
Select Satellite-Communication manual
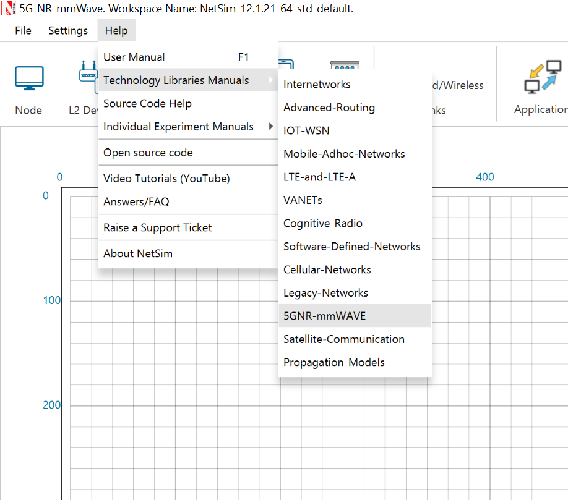point(355,339)
